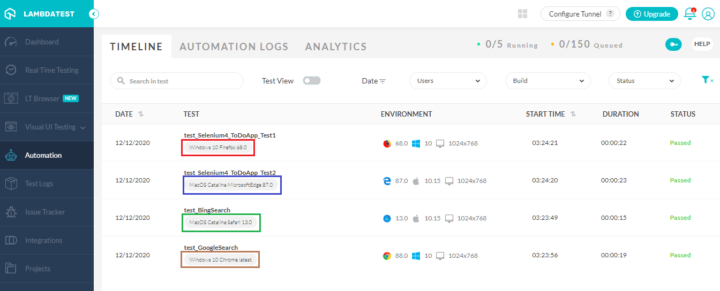Clear filters with funnel icon
This screenshot has width=720, height=291.
(707, 80)
